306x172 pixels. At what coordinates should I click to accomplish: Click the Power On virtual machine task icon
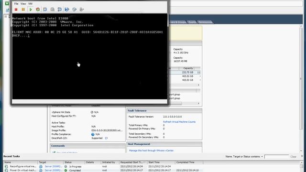pos(6,171)
